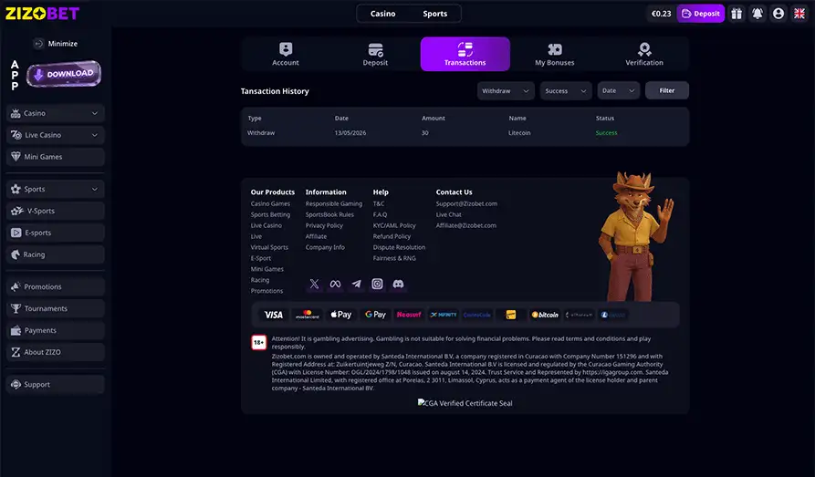Viewport: 815px width, 477px height.
Task: Switch to the Account tab
Action: pyautogui.click(x=286, y=54)
